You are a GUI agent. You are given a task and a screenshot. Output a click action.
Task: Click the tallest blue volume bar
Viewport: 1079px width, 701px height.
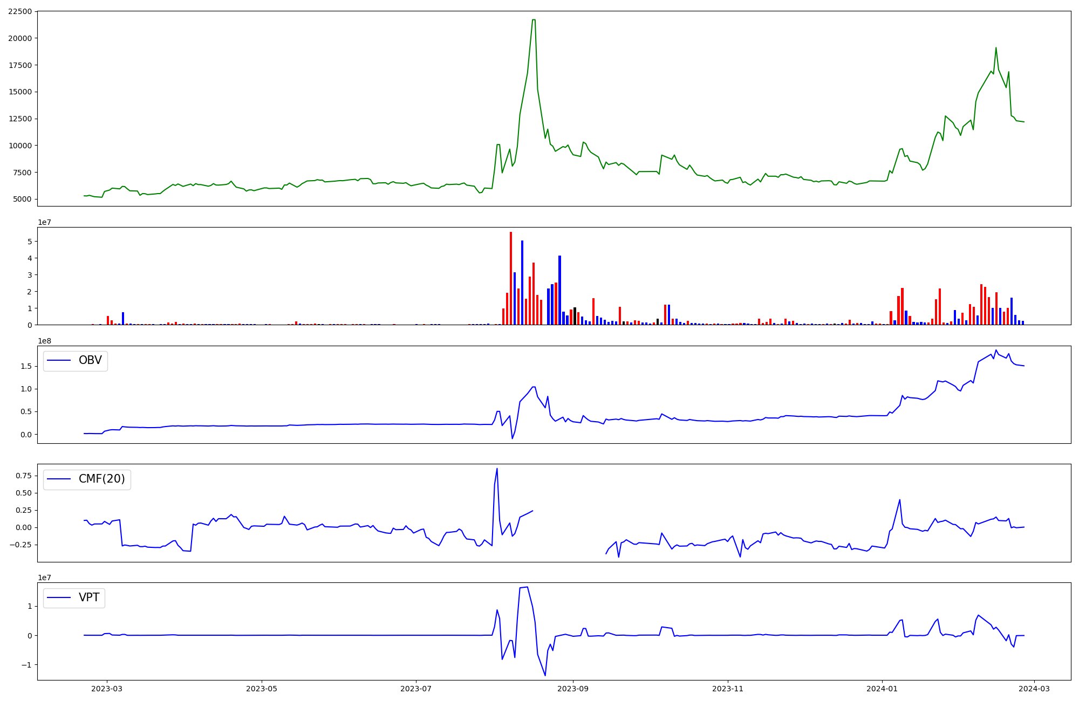[x=522, y=282]
